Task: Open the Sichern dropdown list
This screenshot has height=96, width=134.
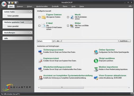Action: tap(53, 41)
